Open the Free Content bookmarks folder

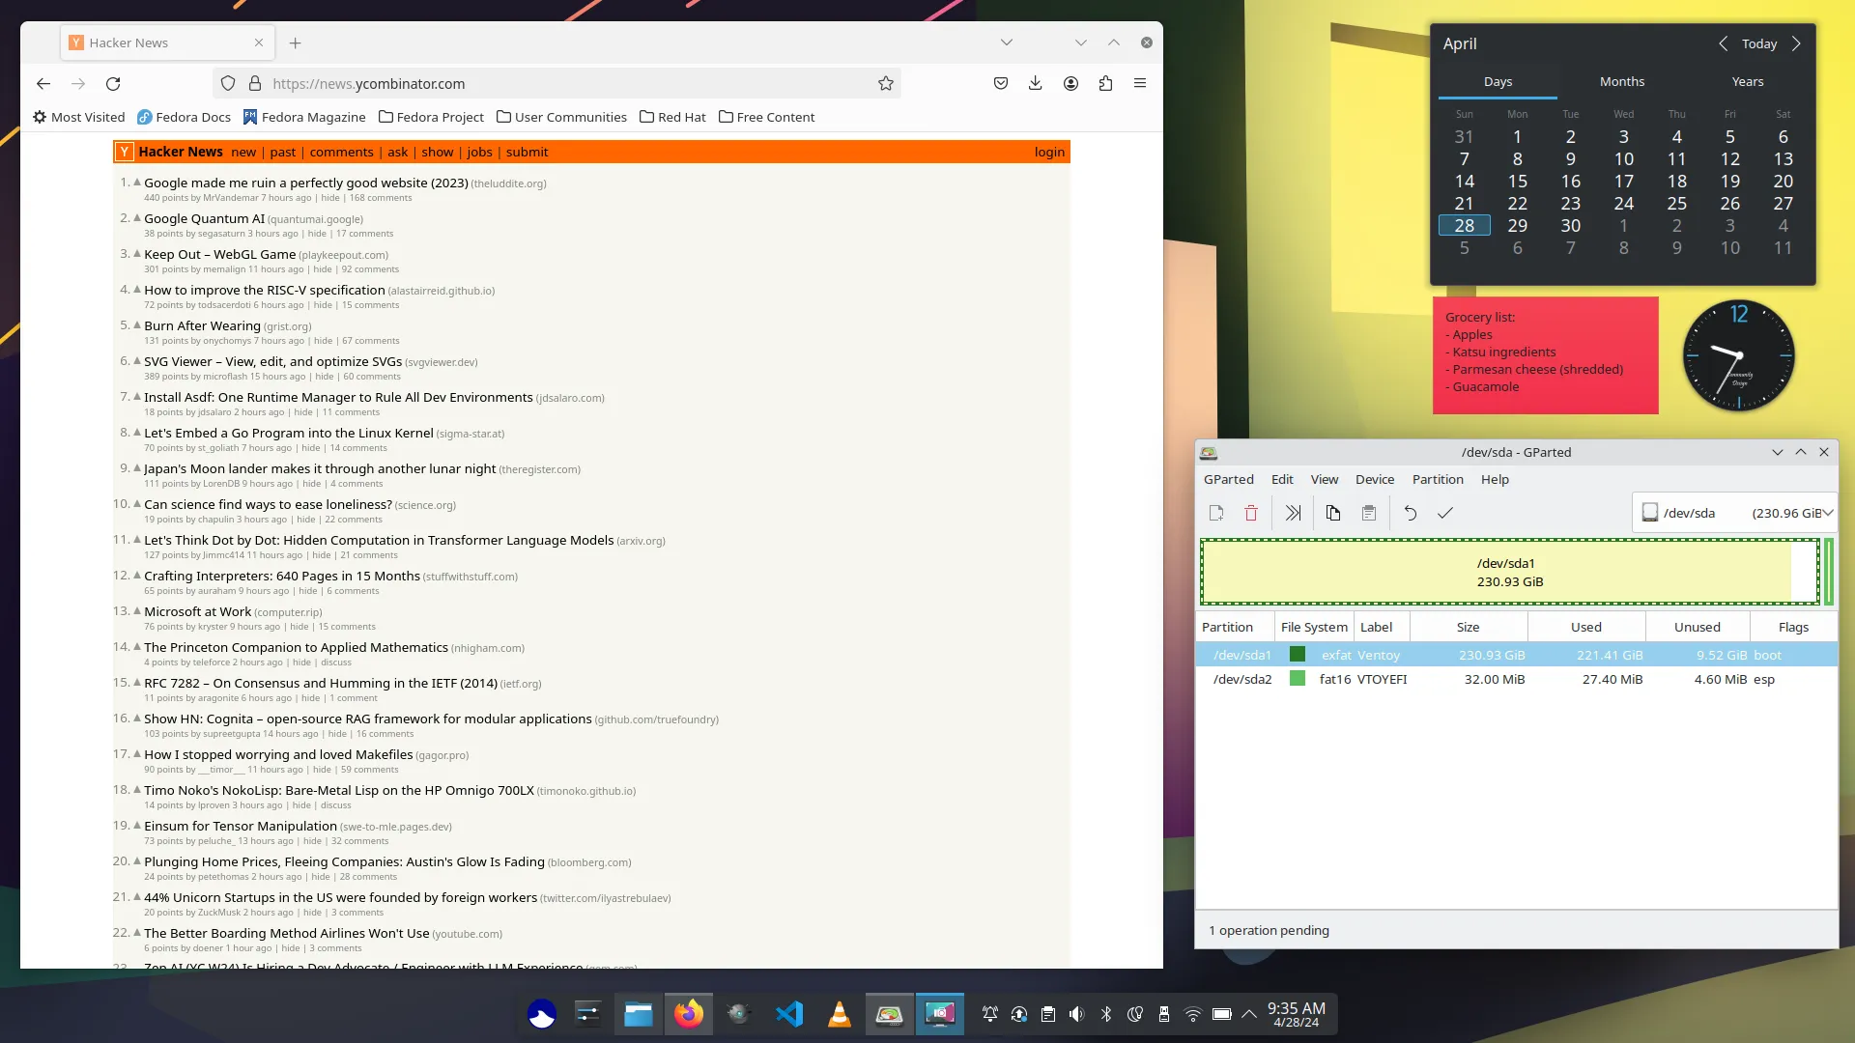click(767, 117)
